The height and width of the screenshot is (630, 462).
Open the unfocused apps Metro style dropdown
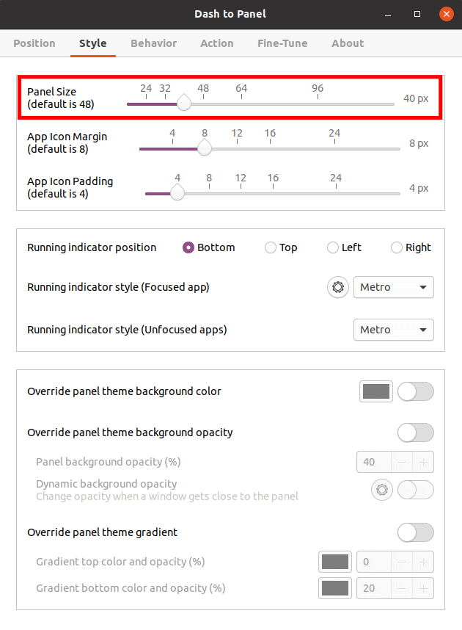tap(394, 330)
